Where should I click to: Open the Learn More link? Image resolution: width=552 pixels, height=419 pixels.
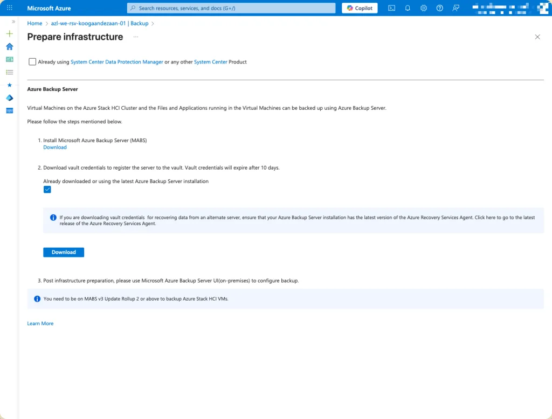pos(40,324)
